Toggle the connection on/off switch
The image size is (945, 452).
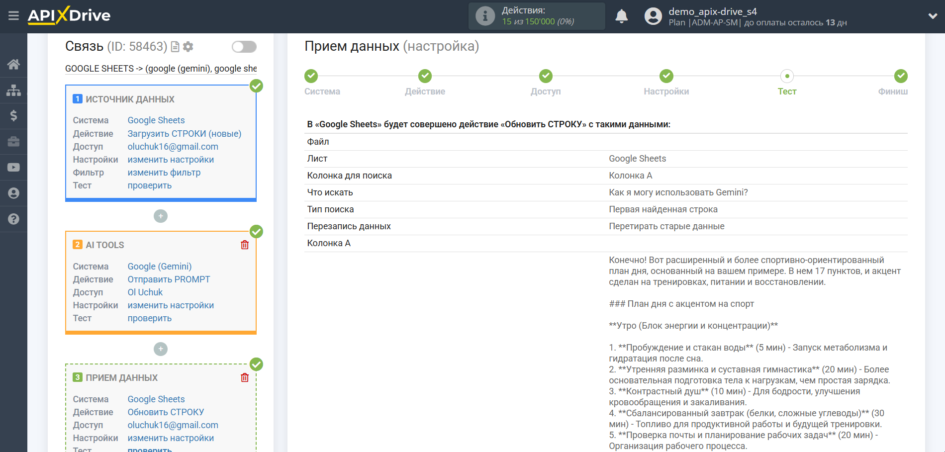[244, 47]
